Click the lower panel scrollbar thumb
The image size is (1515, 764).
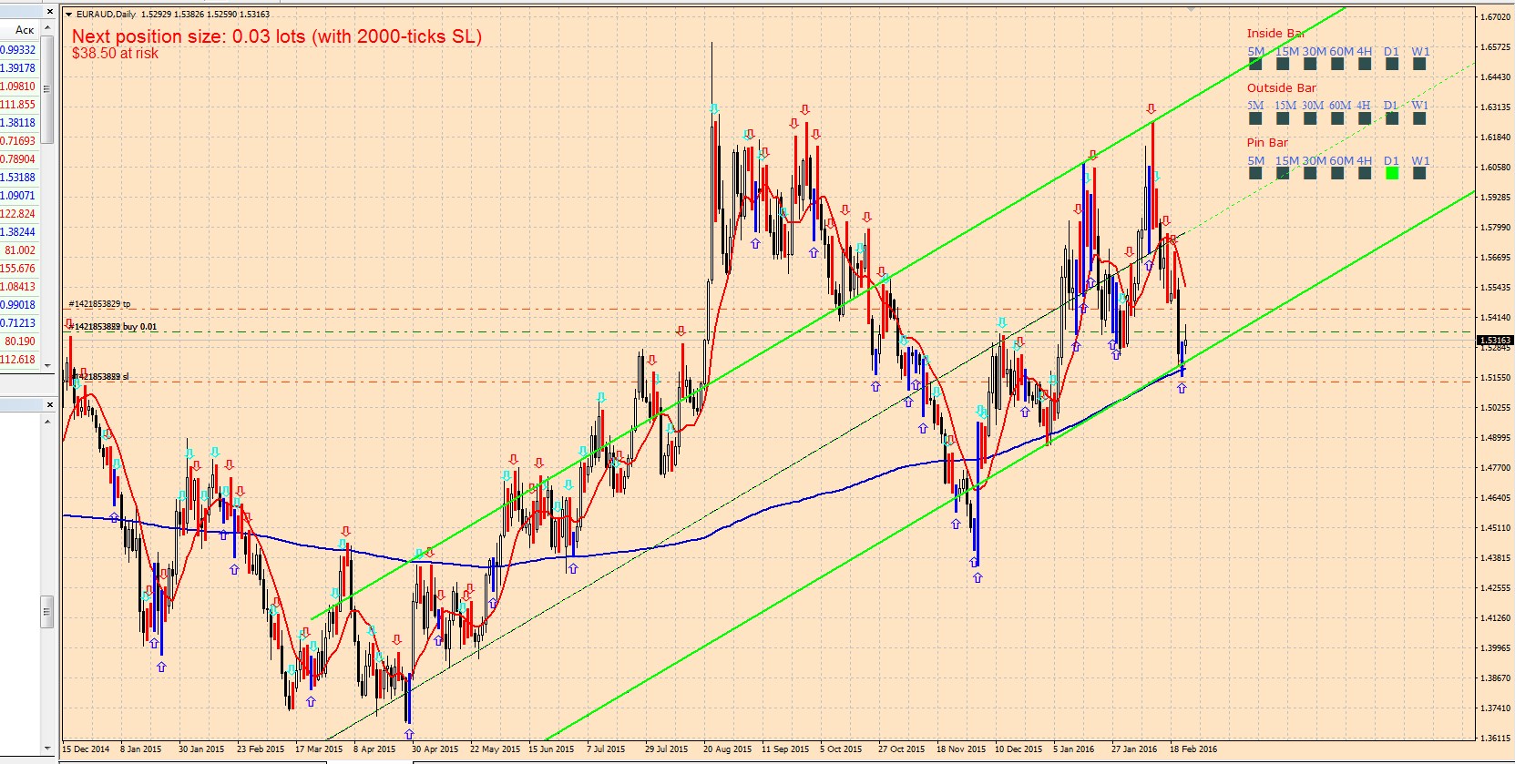(47, 612)
